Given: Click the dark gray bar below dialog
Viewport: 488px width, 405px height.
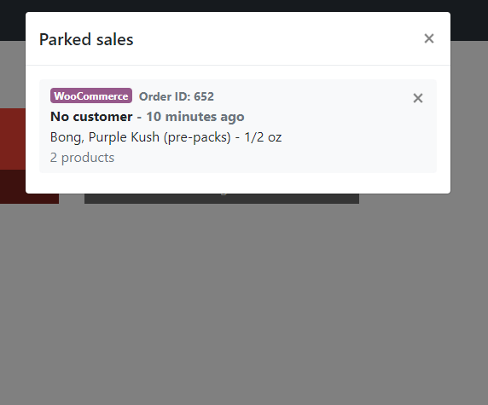Looking at the screenshot, I should pyautogui.click(x=222, y=199).
